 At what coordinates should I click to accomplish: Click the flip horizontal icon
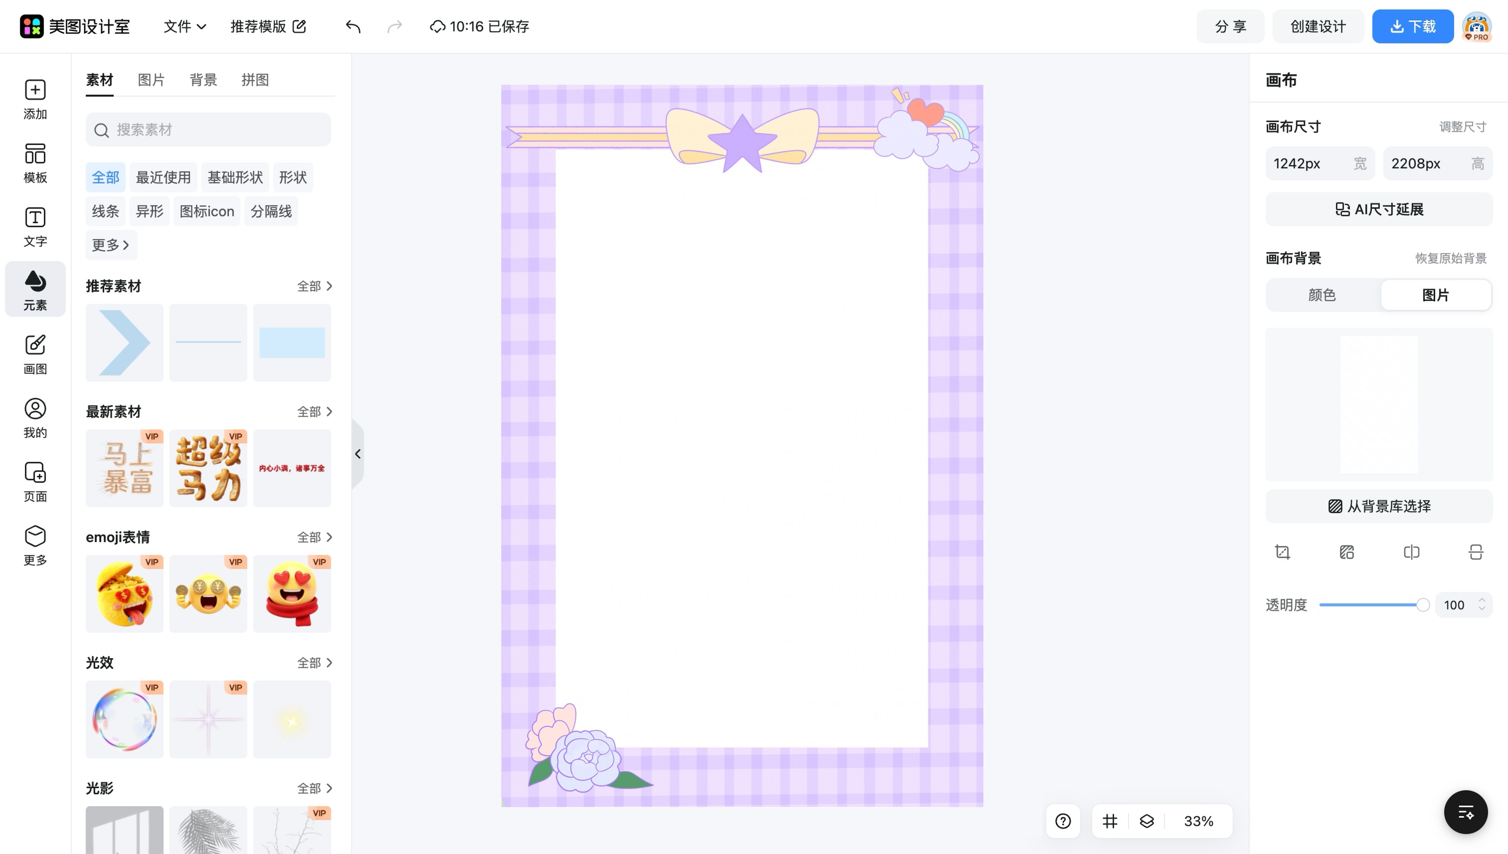pos(1411,552)
